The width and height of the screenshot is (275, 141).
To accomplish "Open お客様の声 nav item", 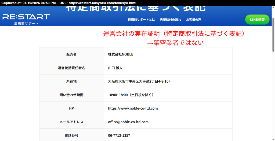I will pos(194,20).
